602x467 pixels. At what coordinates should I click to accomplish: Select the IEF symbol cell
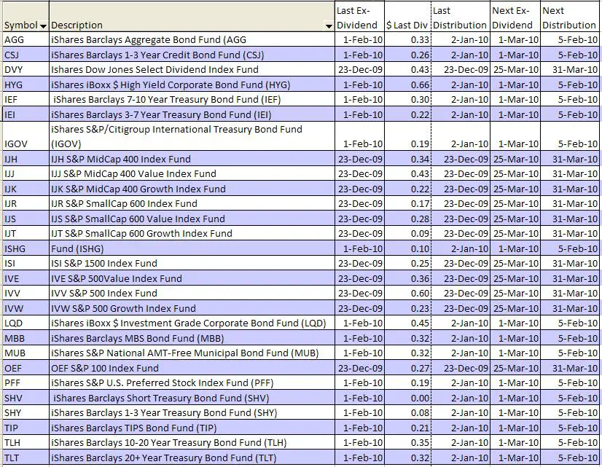(26, 99)
